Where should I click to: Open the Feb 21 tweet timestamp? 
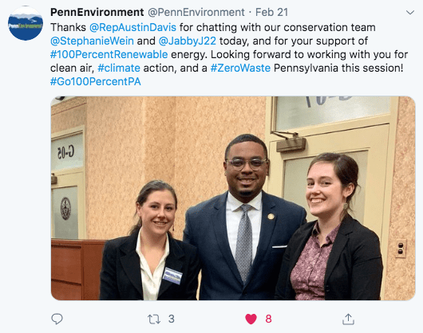(271, 13)
